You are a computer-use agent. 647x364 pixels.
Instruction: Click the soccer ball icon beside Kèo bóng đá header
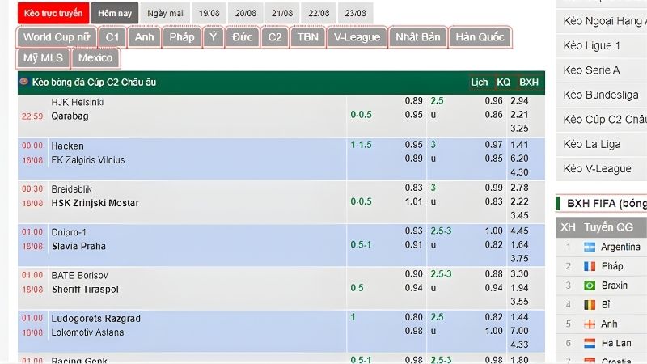click(x=24, y=82)
